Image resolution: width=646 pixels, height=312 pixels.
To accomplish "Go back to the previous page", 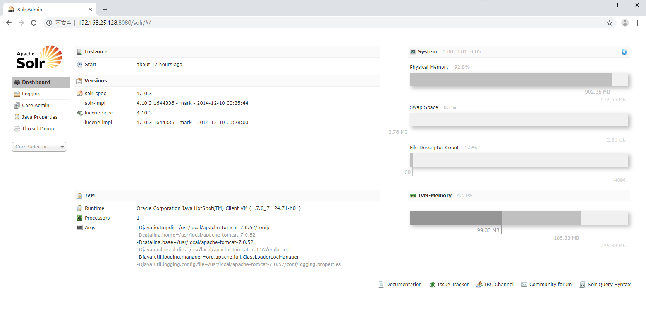I will point(9,23).
